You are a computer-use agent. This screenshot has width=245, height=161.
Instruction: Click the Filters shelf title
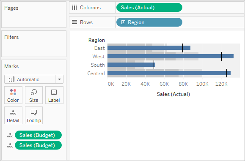click(11, 37)
